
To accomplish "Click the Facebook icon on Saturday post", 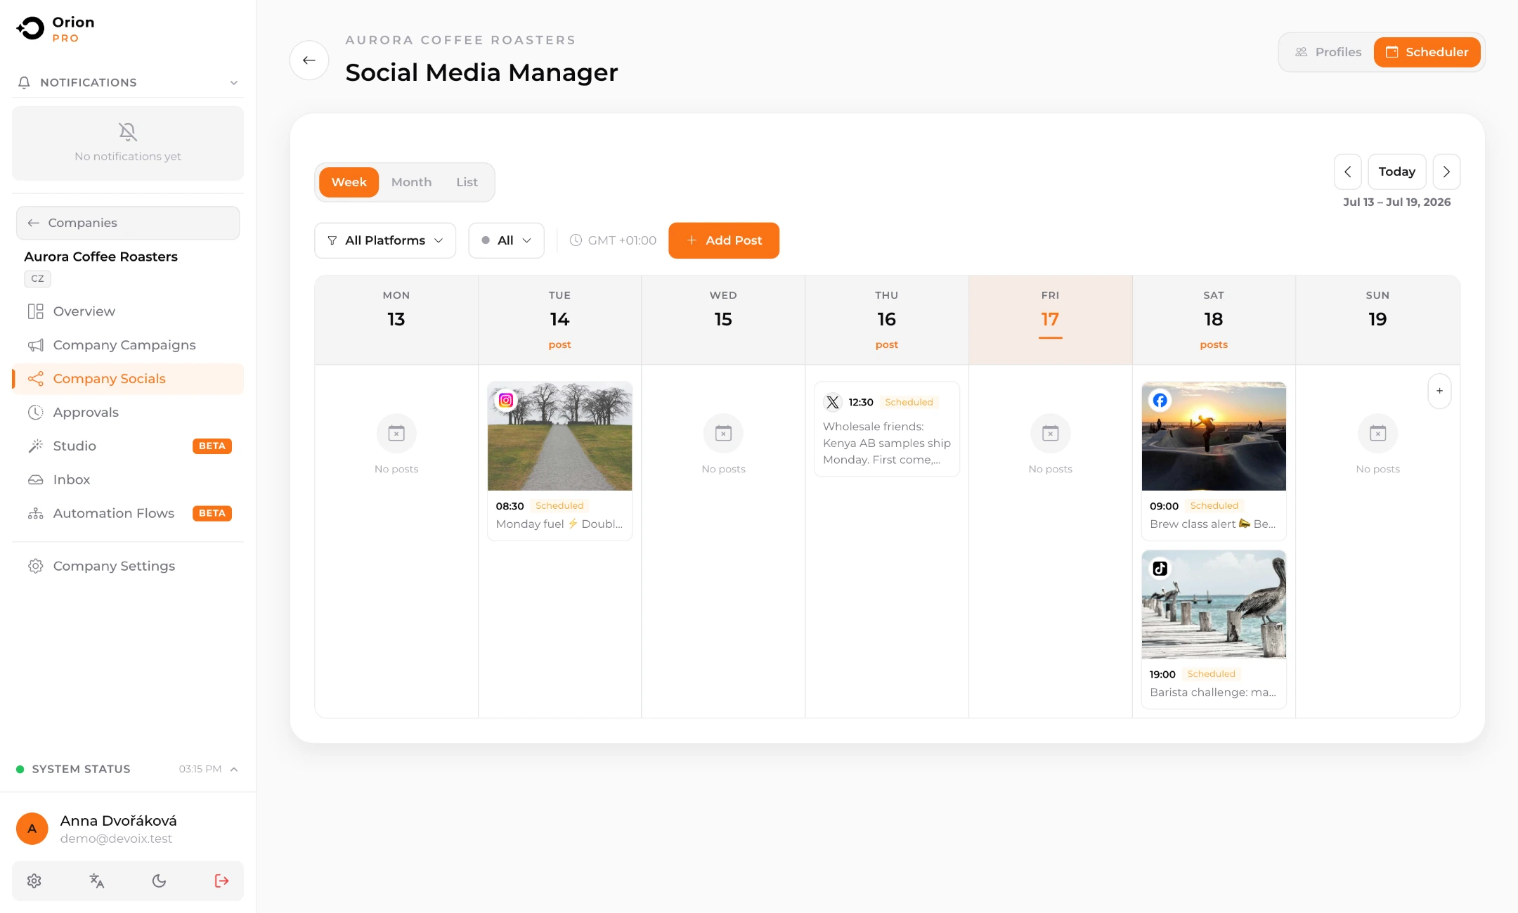I will [1160, 400].
